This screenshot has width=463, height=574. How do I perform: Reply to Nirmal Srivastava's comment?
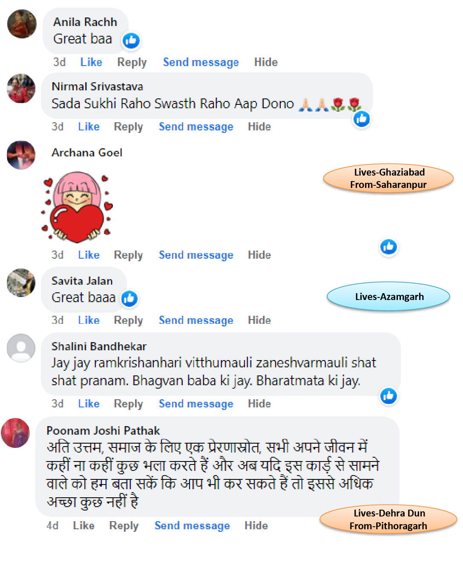coord(128,127)
